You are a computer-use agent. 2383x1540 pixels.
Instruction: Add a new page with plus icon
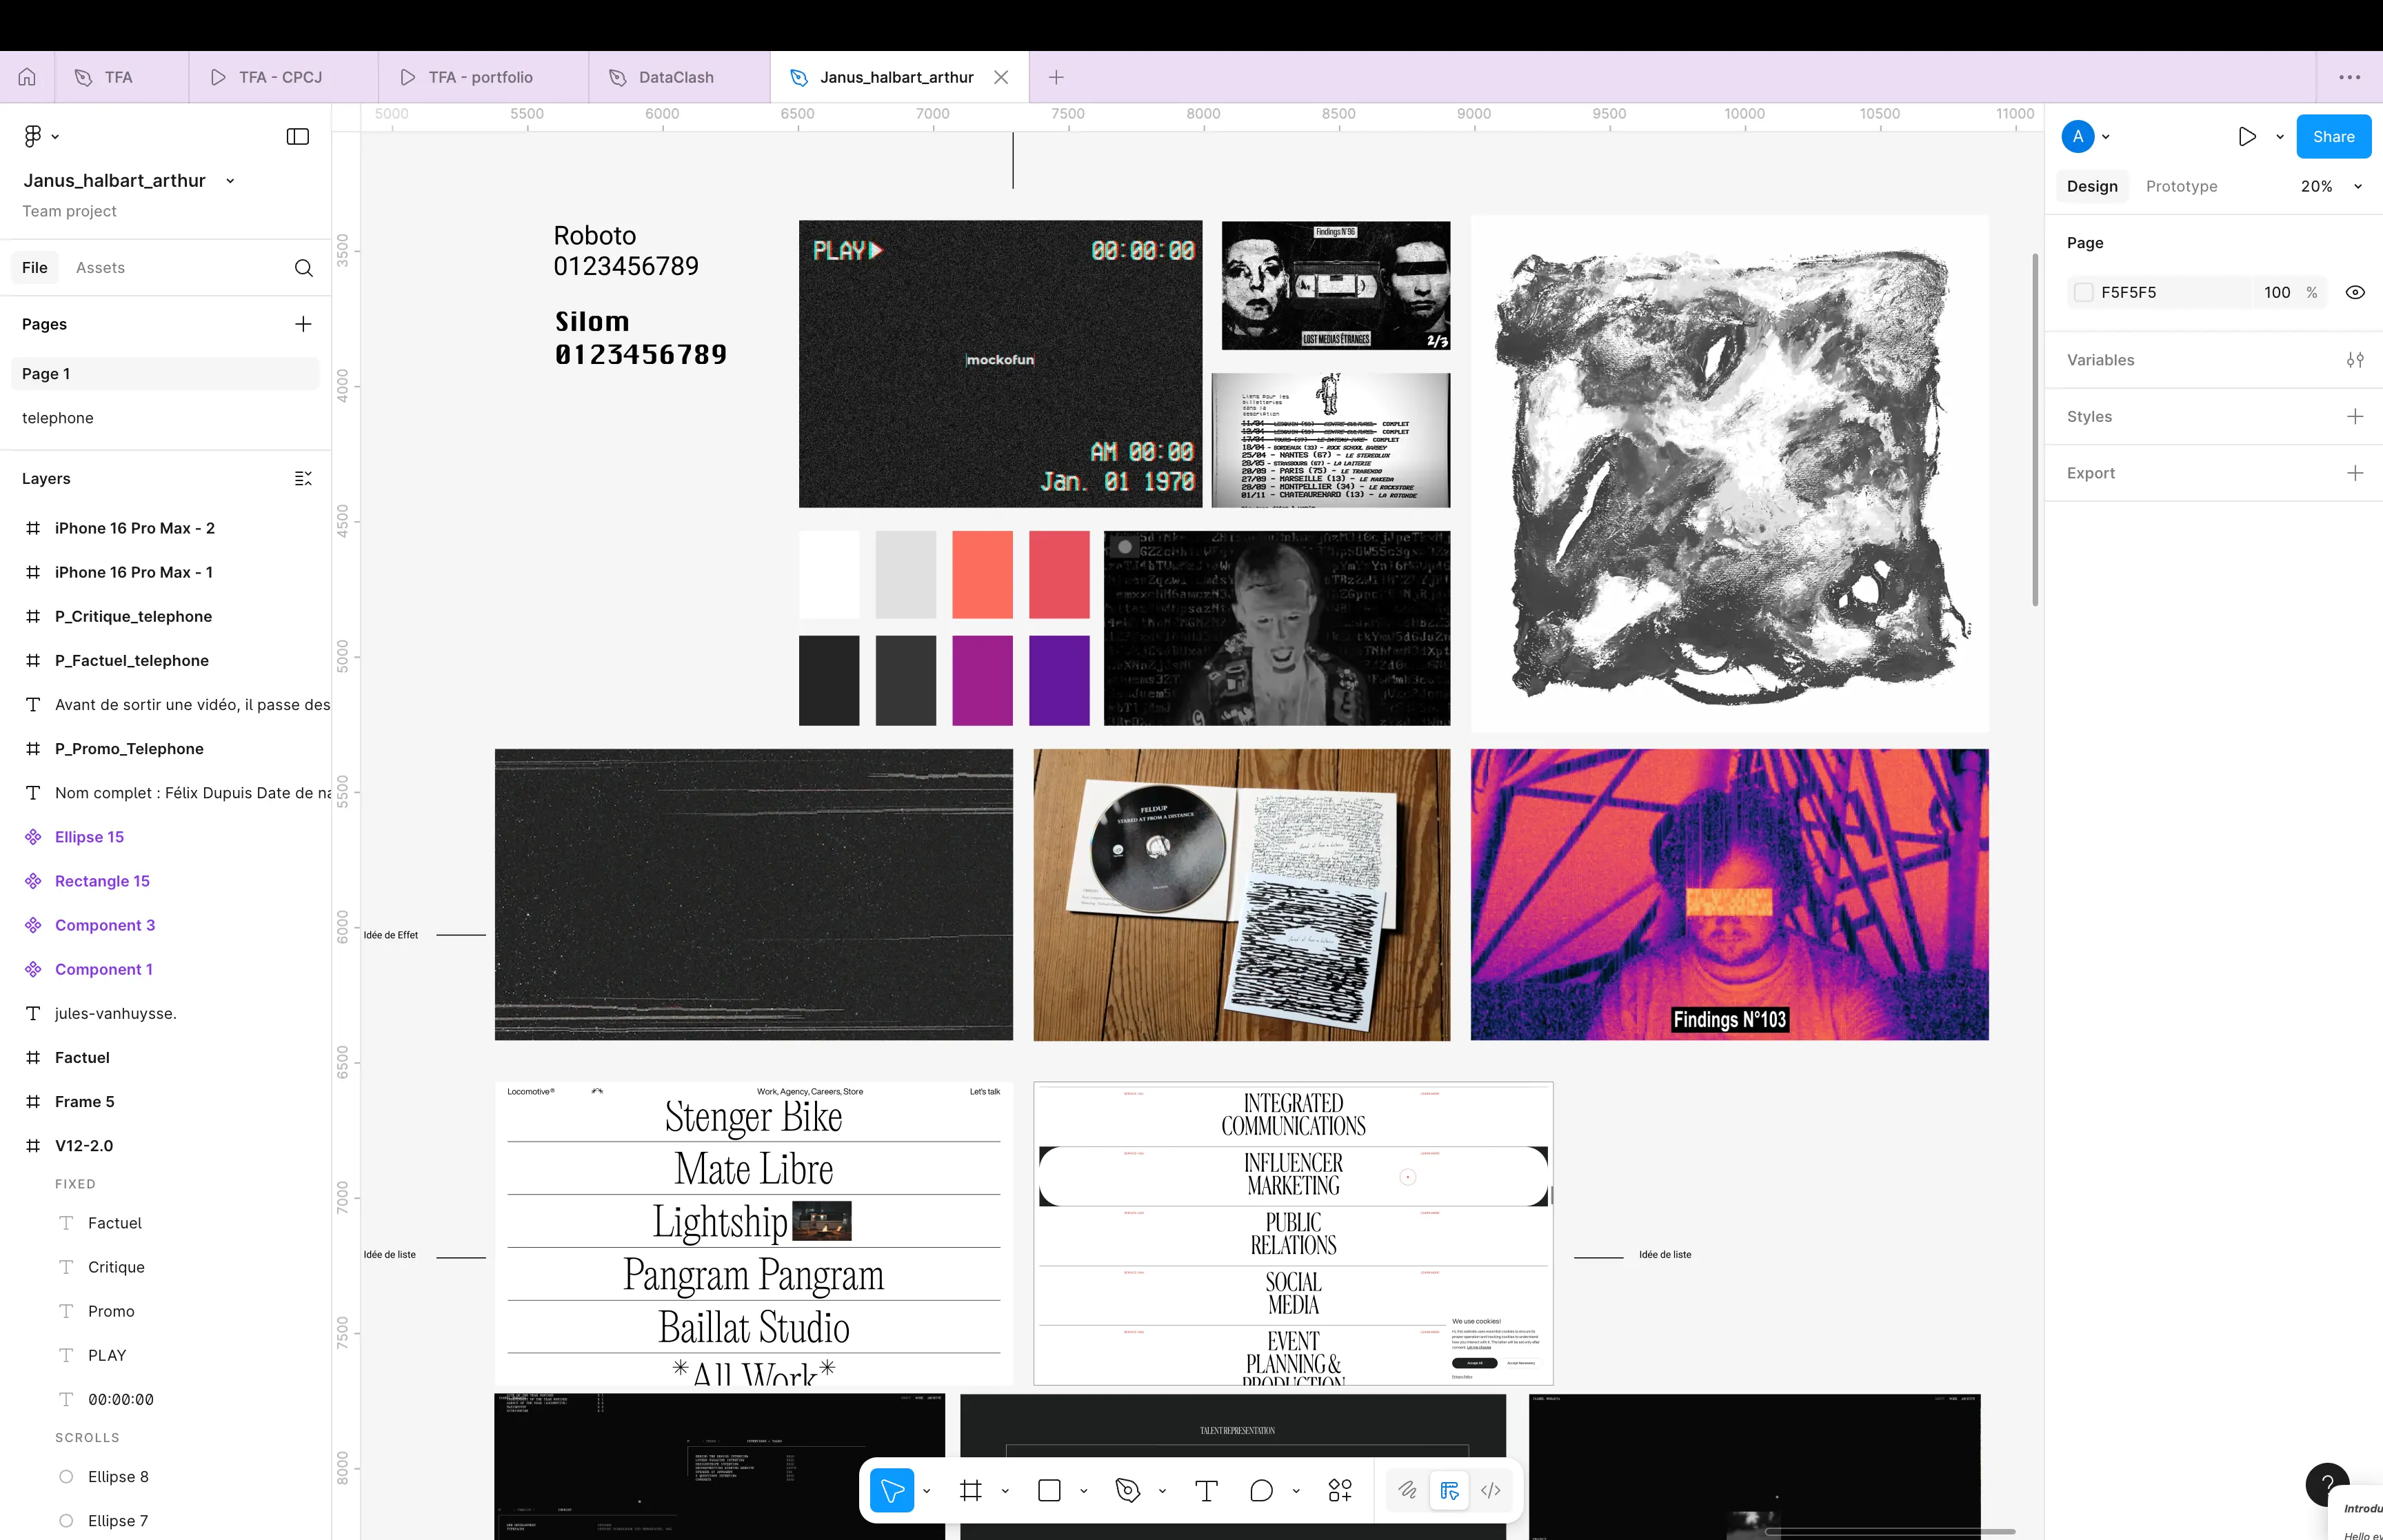(x=303, y=324)
